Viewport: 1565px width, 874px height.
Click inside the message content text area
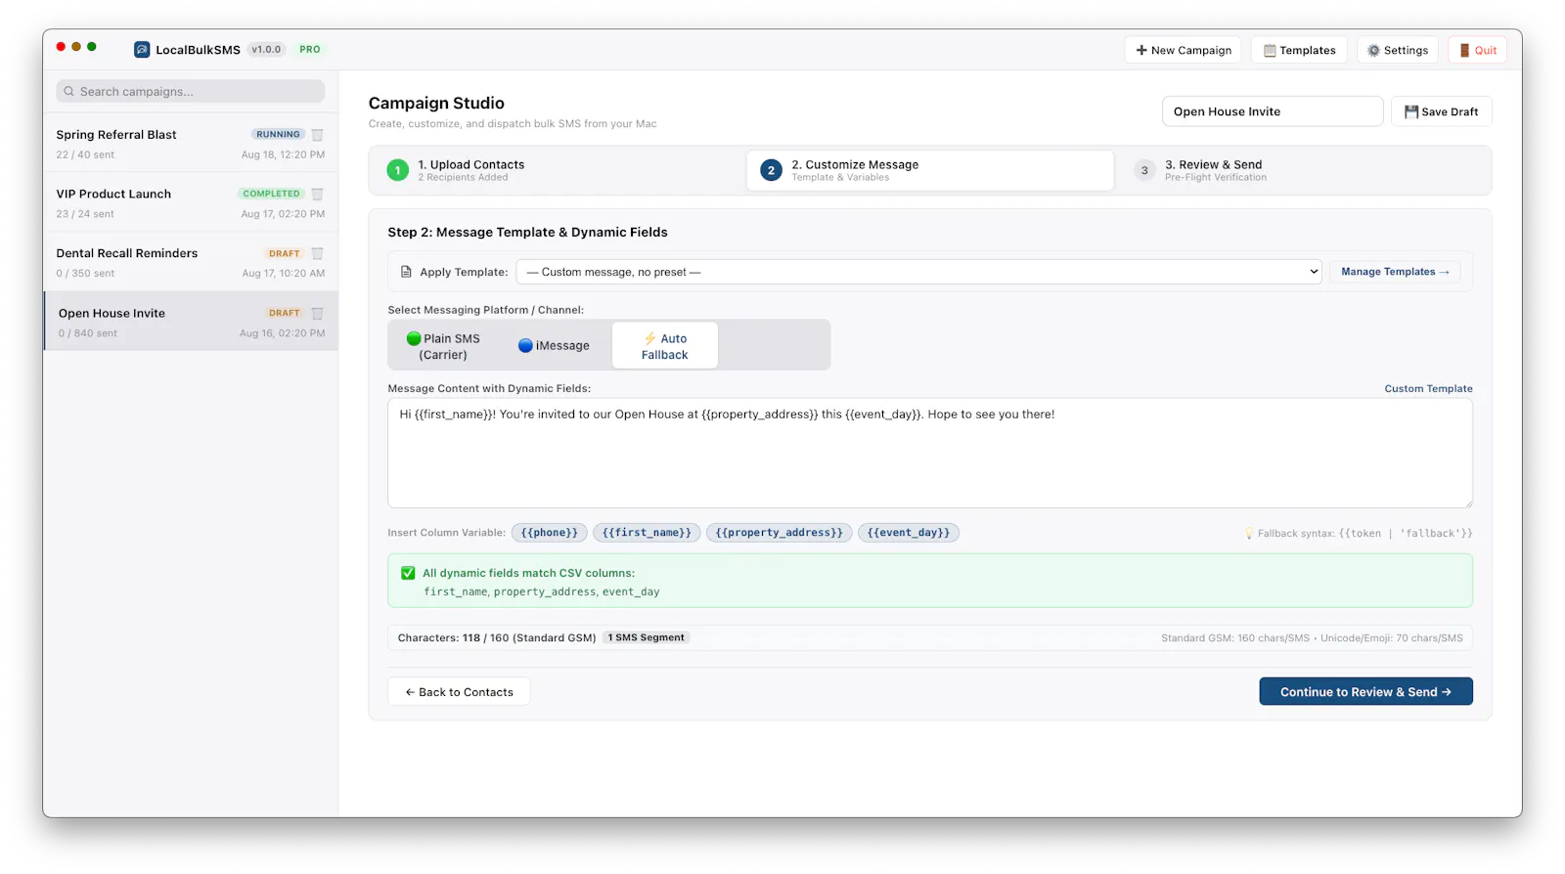pos(930,453)
